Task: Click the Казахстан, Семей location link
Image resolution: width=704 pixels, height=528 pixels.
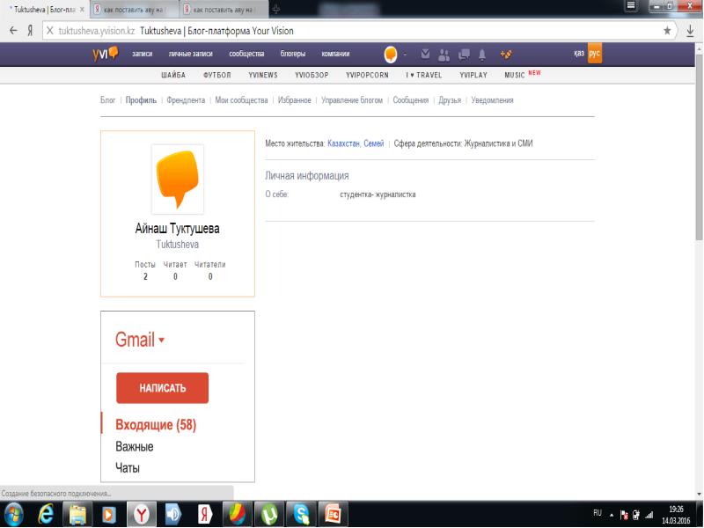Action: click(356, 143)
